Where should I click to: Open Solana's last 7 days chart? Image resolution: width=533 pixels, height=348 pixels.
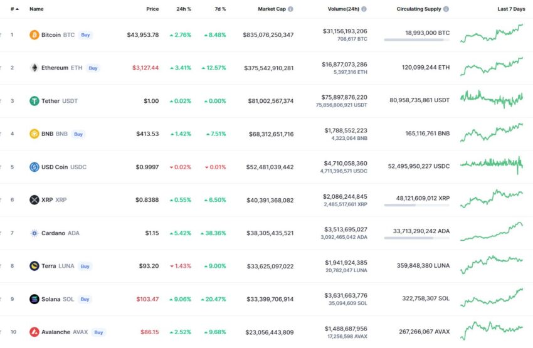(x=492, y=297)
